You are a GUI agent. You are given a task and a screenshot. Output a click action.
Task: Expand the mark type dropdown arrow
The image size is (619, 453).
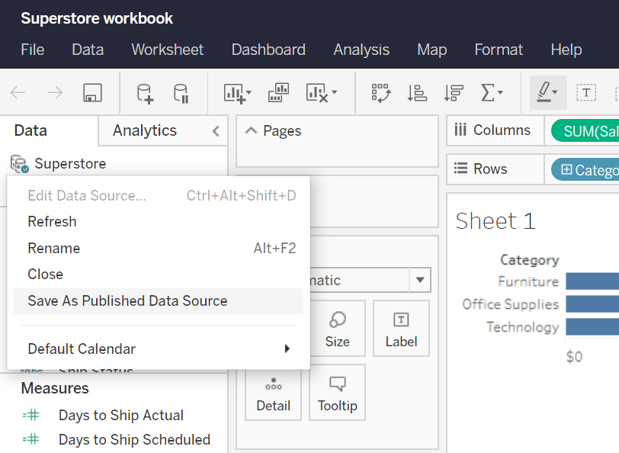point(420,280)
